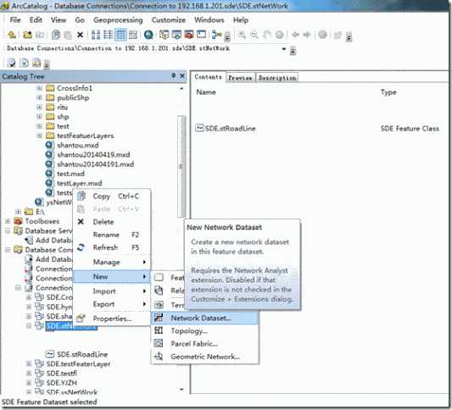Launch ArcMap from the toolbar

(x=148, y=35)
